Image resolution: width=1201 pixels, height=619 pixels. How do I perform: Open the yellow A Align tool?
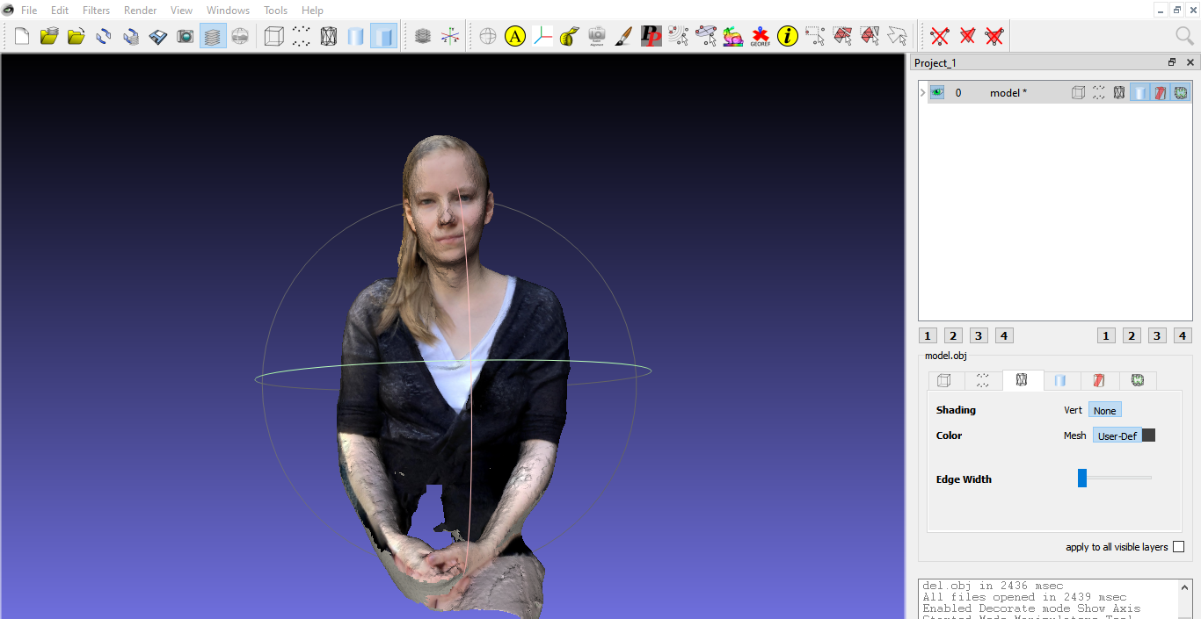[x=515, y=36]
